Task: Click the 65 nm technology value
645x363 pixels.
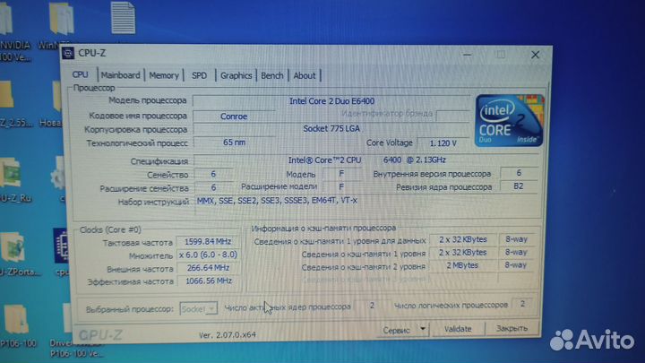Action: [234, 143]
